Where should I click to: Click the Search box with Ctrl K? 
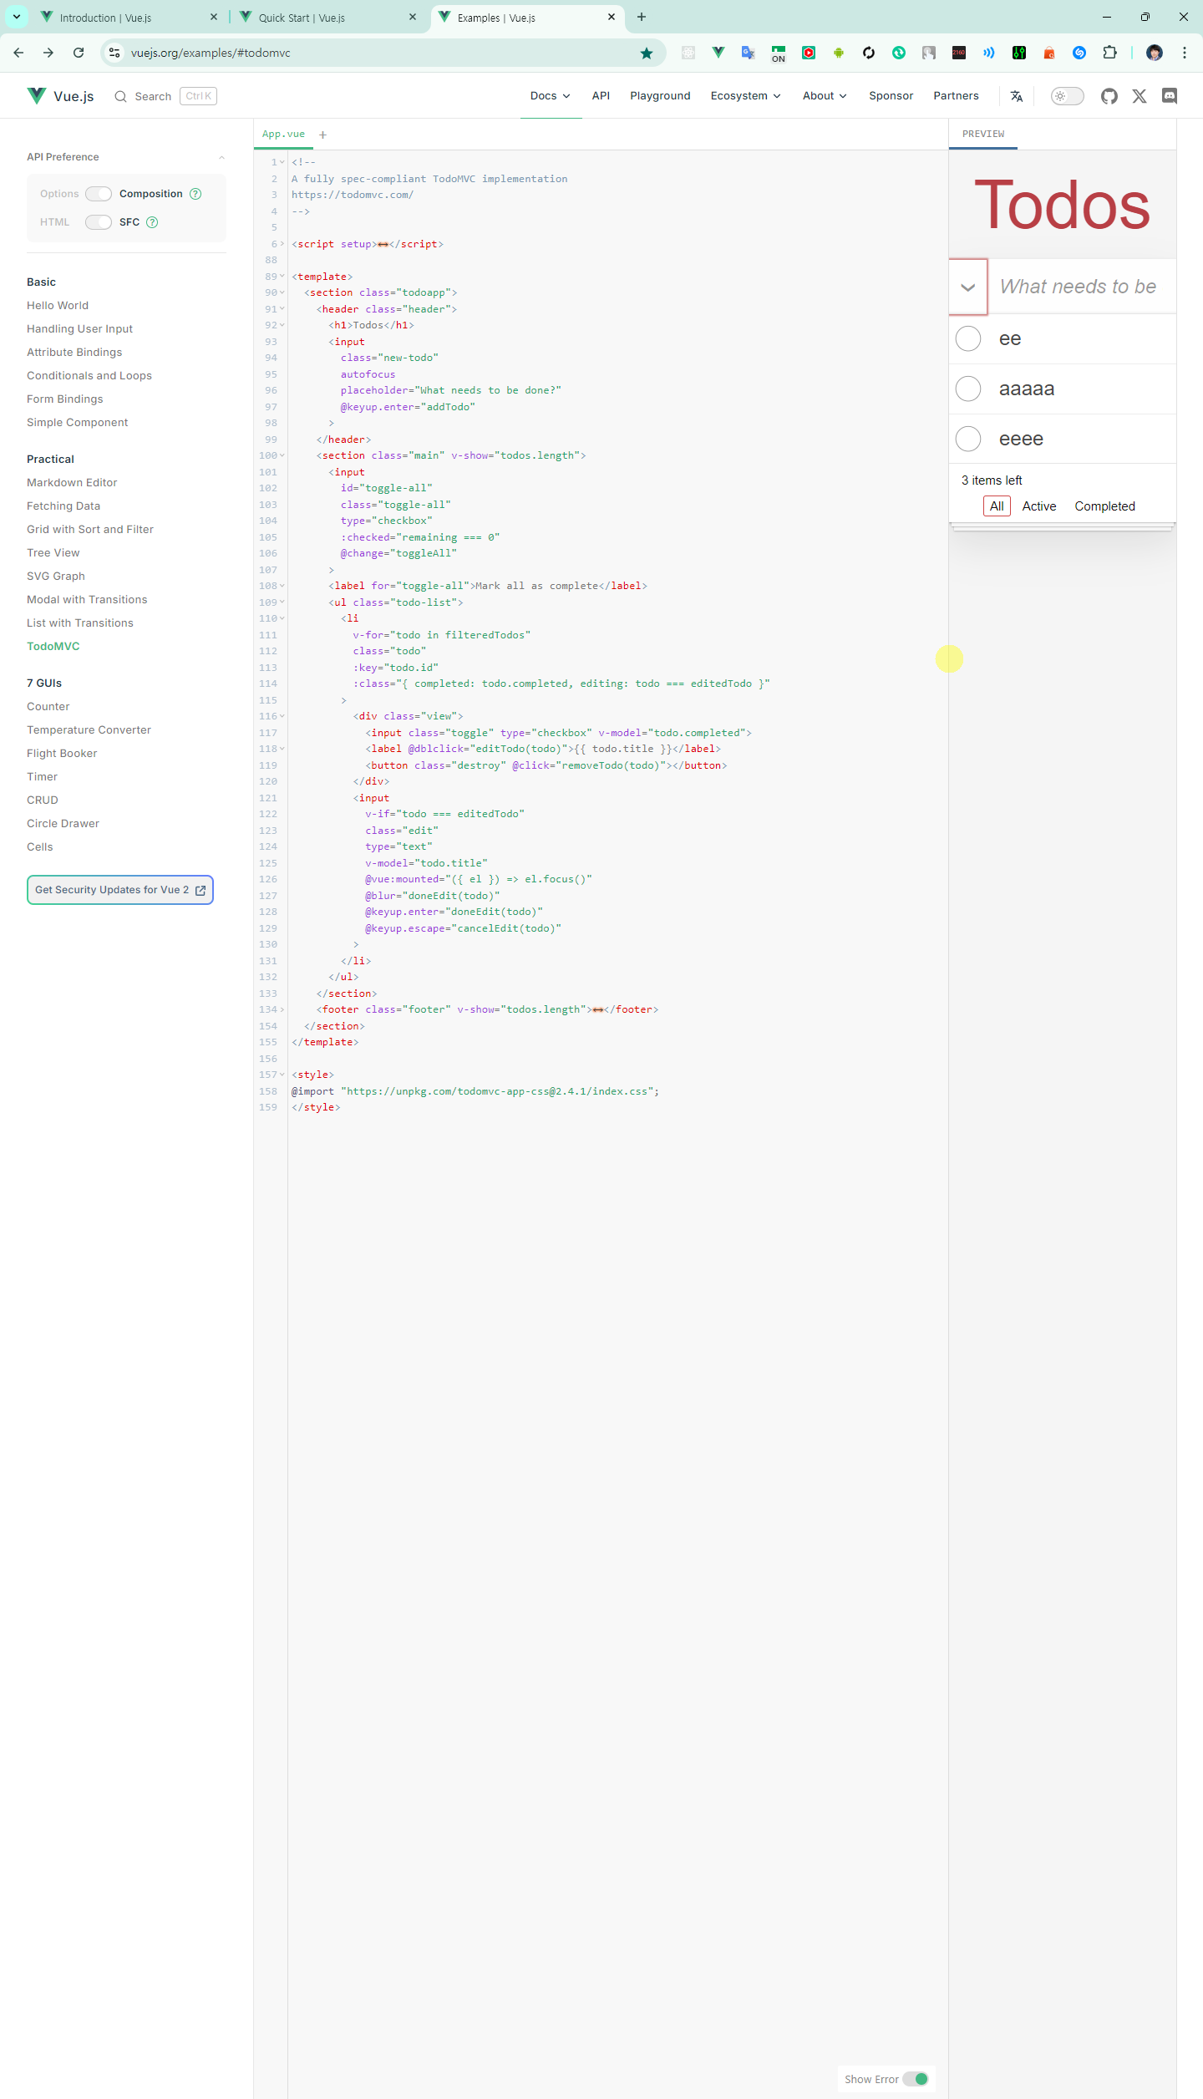click(x=165, y=96)
